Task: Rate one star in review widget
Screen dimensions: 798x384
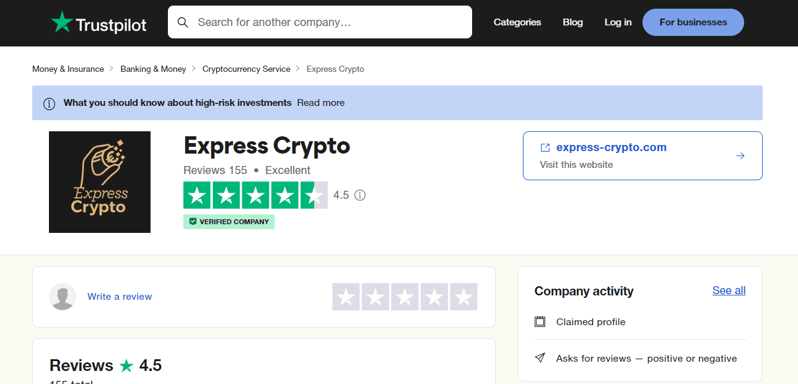Action: point(346,297)
